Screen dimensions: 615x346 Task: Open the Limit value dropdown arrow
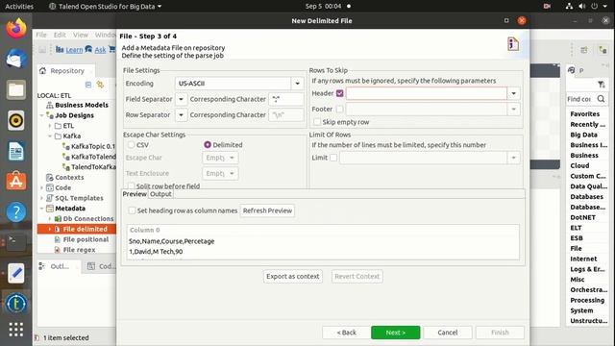[x=513, y=158]
